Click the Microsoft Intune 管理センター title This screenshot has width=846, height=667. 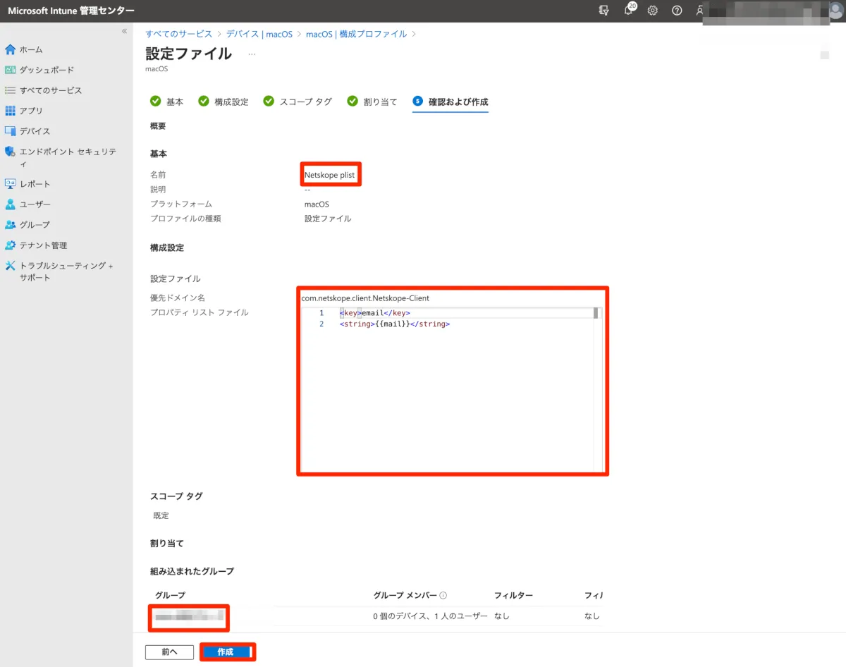point(70,11)
